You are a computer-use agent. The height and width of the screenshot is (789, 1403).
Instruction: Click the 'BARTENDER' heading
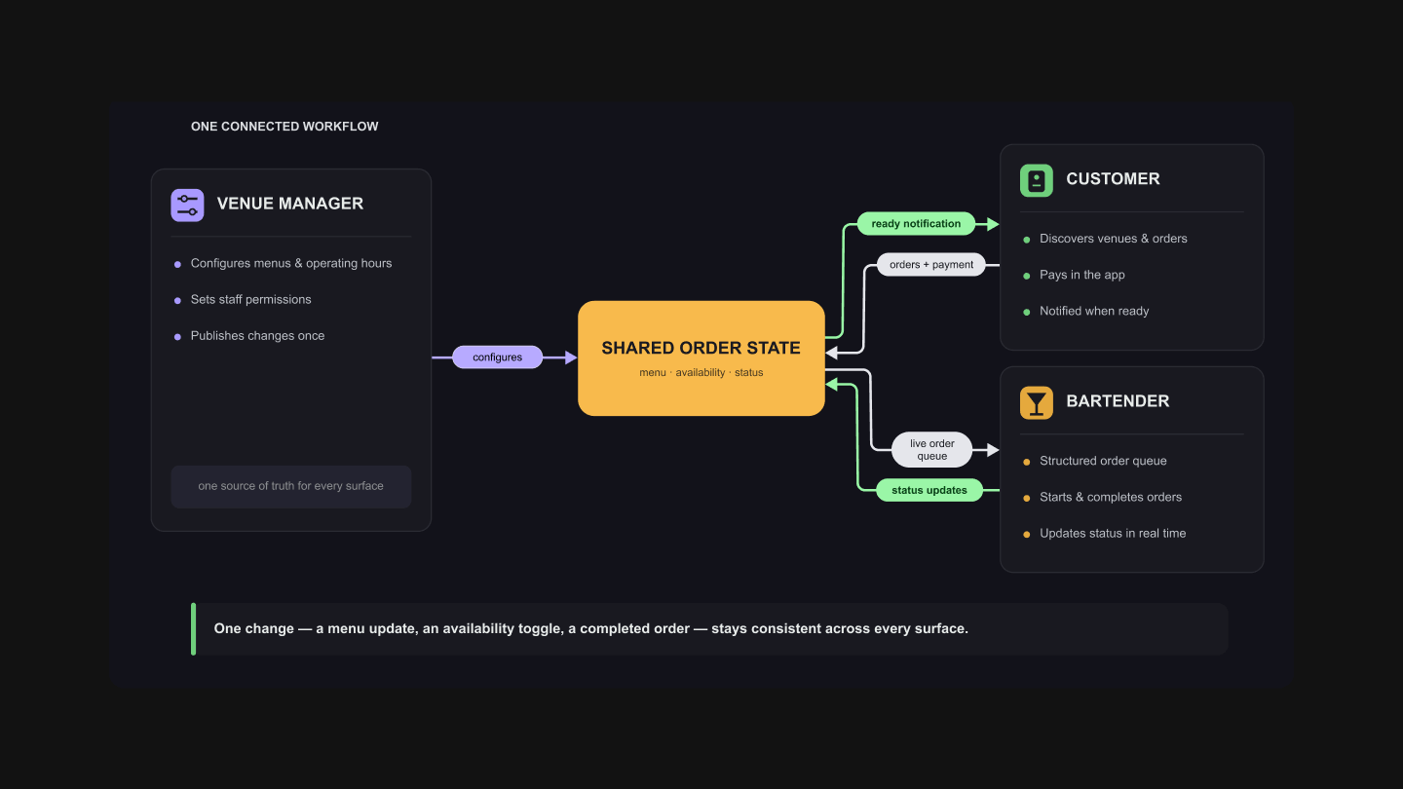click(x=1118, y=401)
